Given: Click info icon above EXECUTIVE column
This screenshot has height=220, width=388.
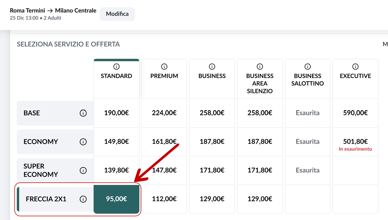Looking at the screenshot, I should tap(355, 66).
